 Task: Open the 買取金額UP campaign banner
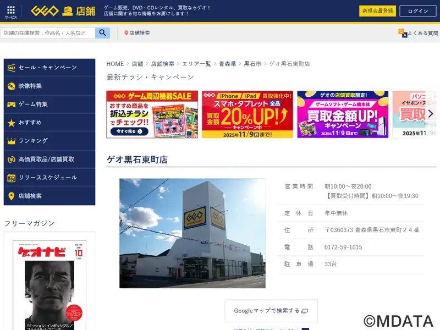pyautogui.click(x=343, y=114)
